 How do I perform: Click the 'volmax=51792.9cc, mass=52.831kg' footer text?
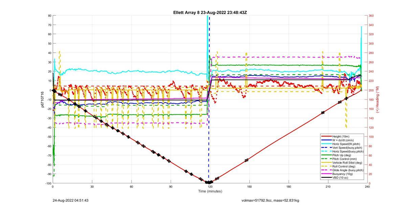click(x=270, y=200)
